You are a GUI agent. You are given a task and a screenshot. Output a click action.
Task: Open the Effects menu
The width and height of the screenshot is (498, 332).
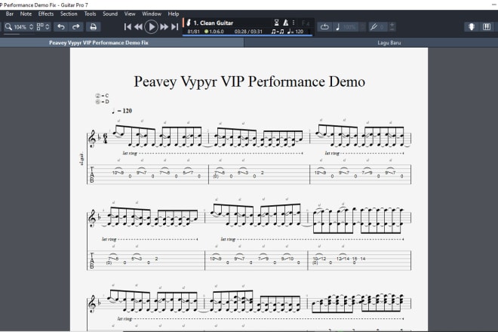click(x=46, y=14)
